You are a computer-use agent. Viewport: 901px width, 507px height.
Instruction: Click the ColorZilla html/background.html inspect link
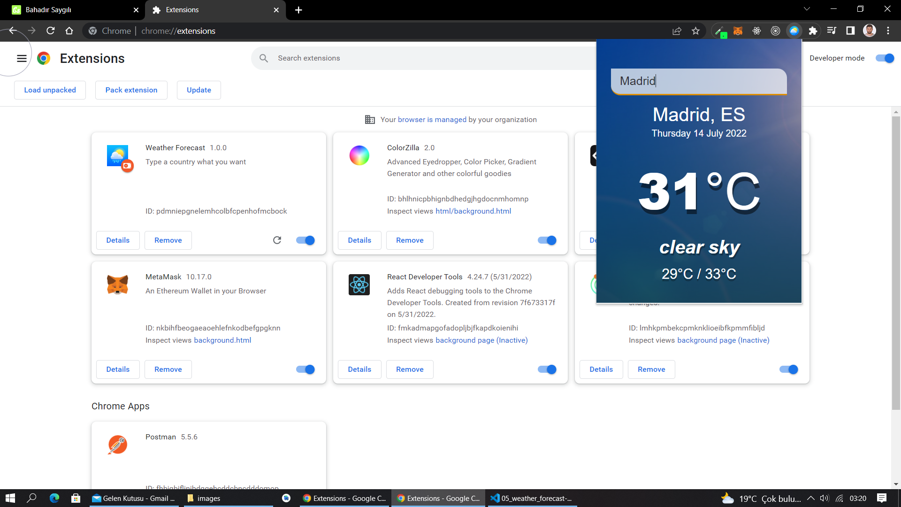(x=473, y=210)
